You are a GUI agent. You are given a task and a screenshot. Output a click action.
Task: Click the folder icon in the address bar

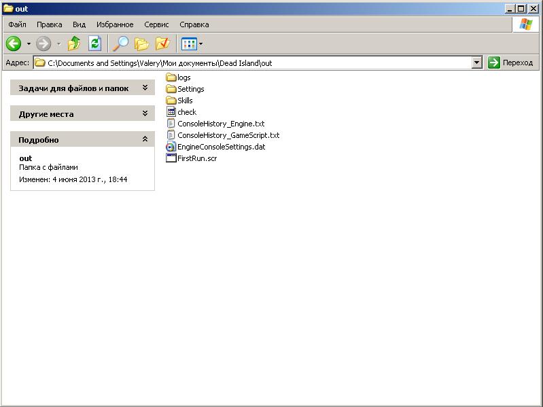40,63
